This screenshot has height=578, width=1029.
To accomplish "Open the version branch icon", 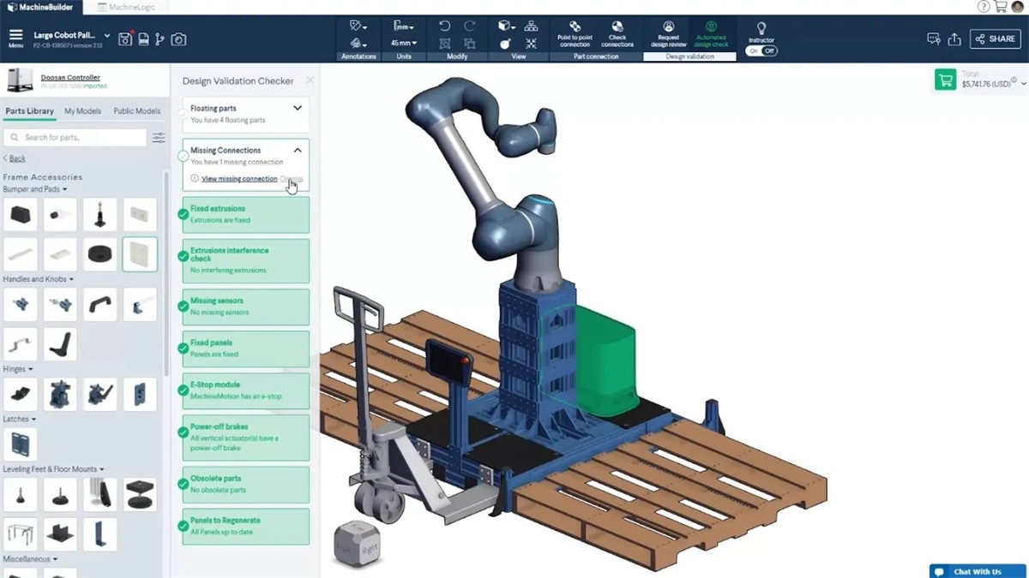I will pyautogui.click(x=159, y=39).
